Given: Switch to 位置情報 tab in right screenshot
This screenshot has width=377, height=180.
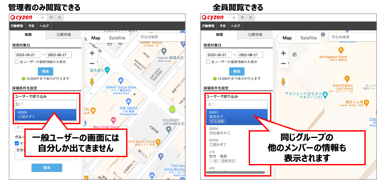Looking at the screenshot, I should pos(255,35).
